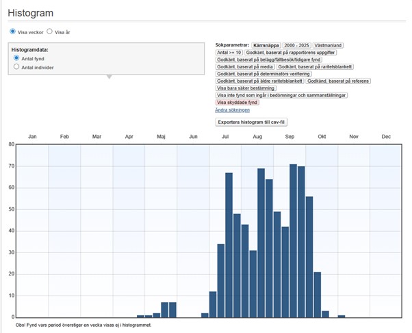Click the '2000 - 2025' period tag
This screenshot has height=333, width=412.
(297, 45)
